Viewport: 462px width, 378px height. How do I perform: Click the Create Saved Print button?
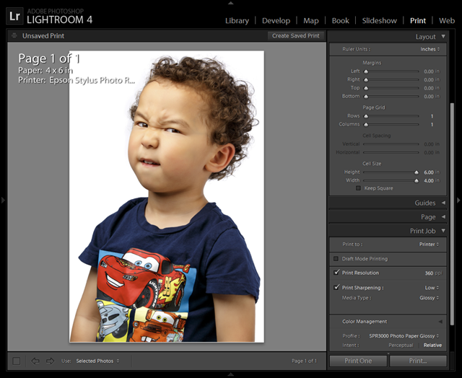pos(295,35)
